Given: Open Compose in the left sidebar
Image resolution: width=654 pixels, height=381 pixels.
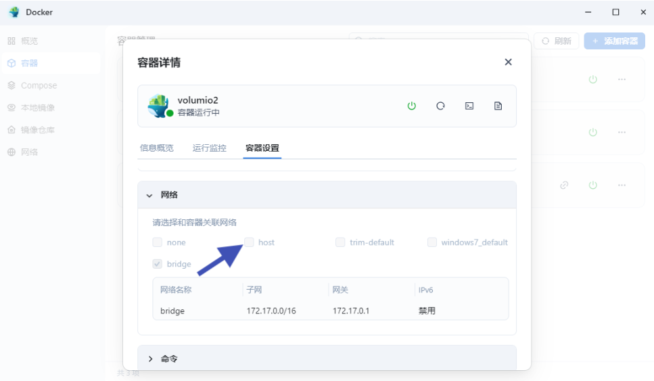Looking at the screenshot, I should click(x=39, y=86).
